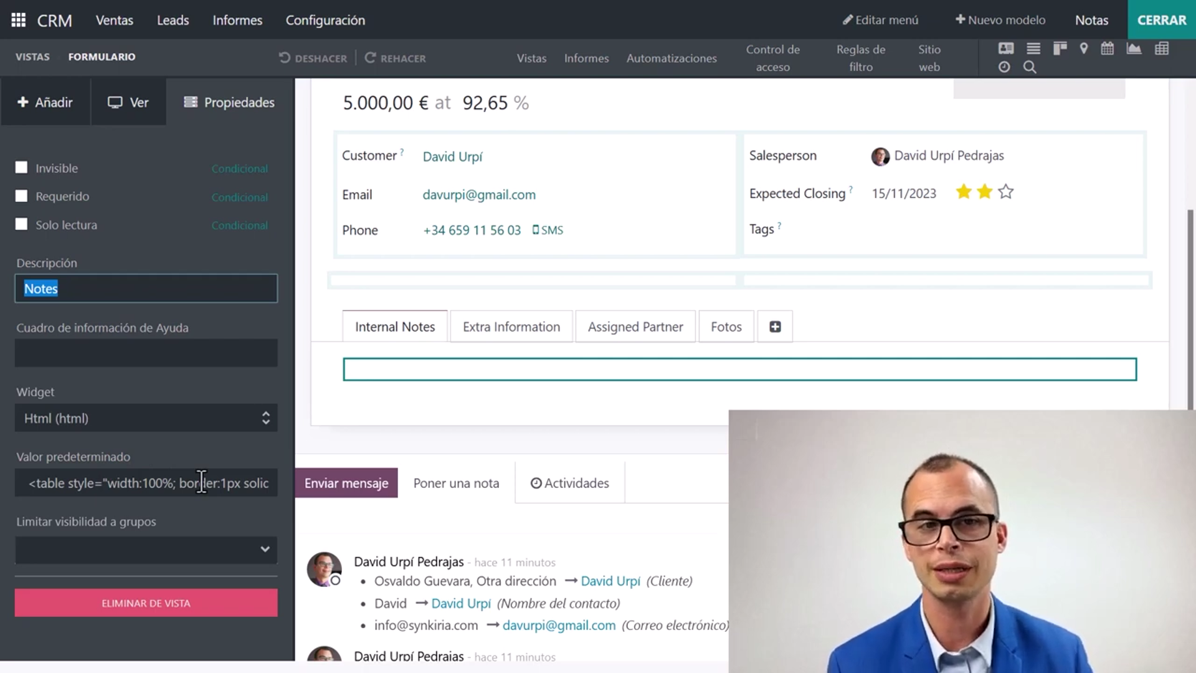Select the Ver tab
This screenshot has width=1196, height=673.
click(x=128, y=102)
